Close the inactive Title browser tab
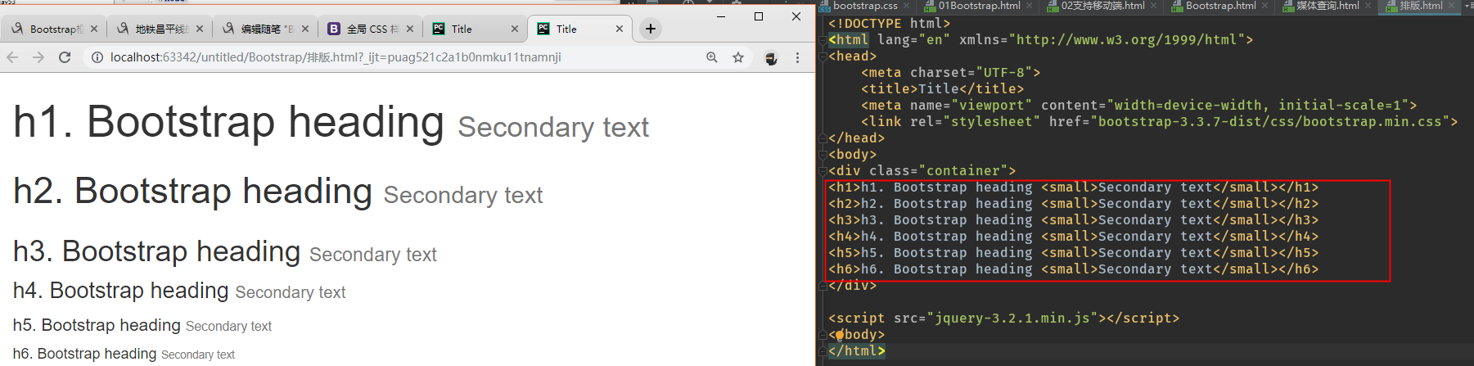The width and height of the screenshot is (1474, 366). pyautogui.click(x=515, y=29)
